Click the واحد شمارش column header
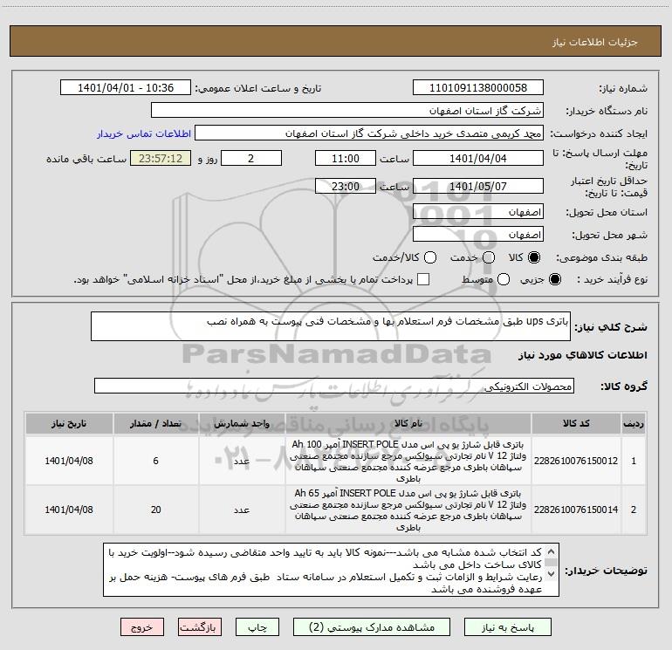 242,423
